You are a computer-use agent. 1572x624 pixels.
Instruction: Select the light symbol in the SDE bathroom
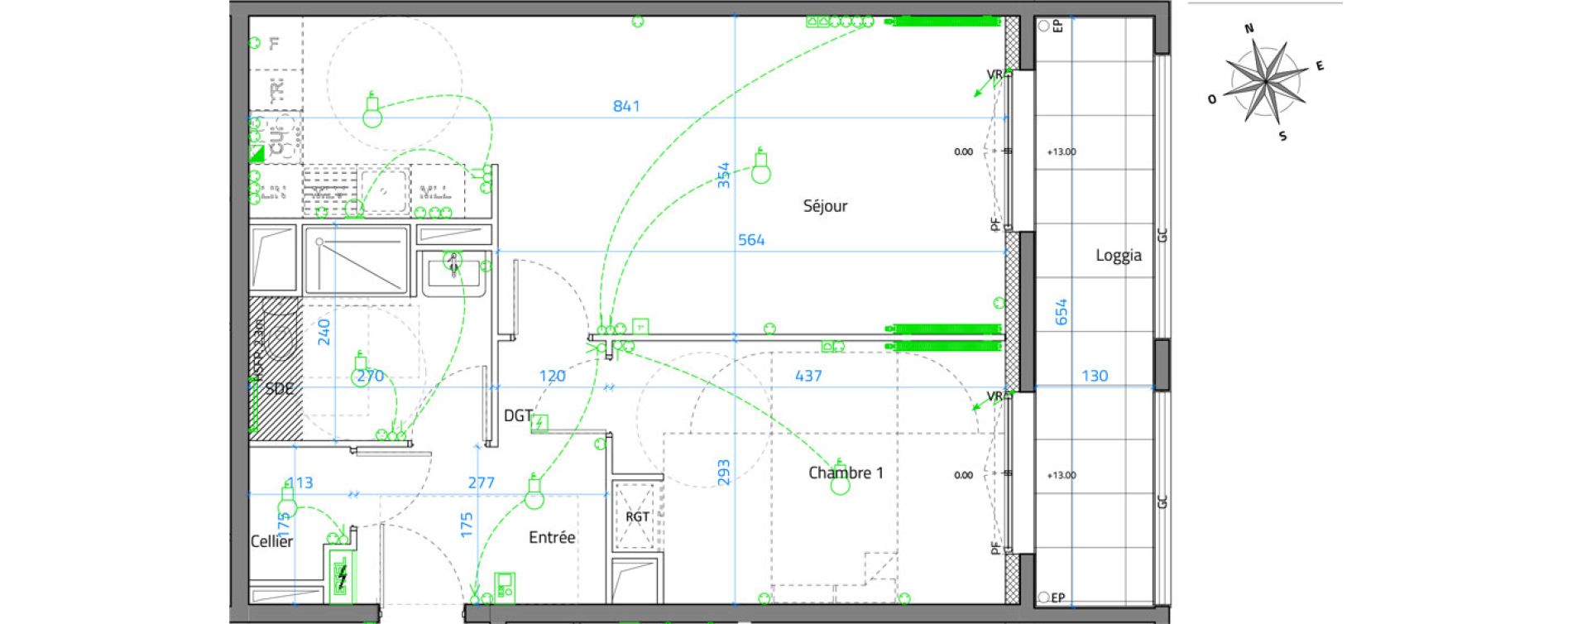click(361, 370)
